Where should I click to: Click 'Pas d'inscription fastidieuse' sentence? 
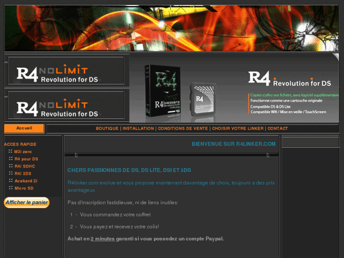click(123, 203)
